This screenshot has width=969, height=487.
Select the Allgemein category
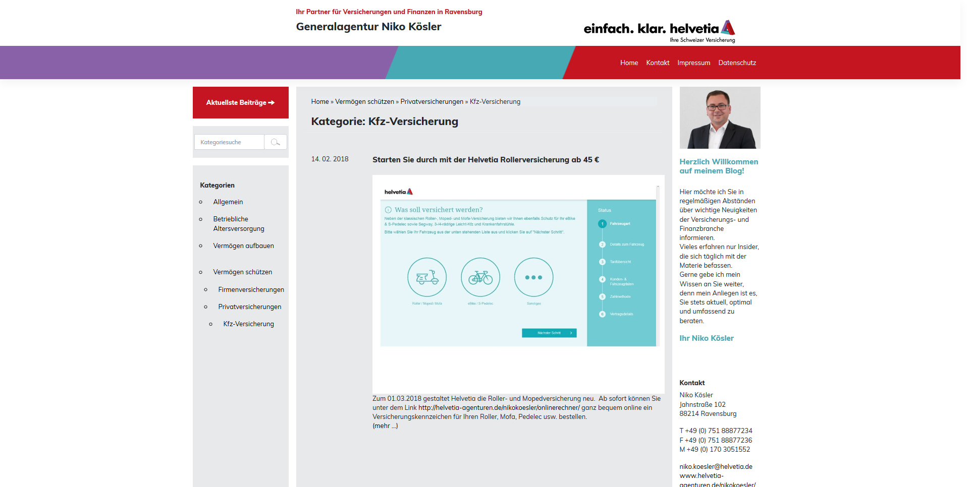[228, 202]
